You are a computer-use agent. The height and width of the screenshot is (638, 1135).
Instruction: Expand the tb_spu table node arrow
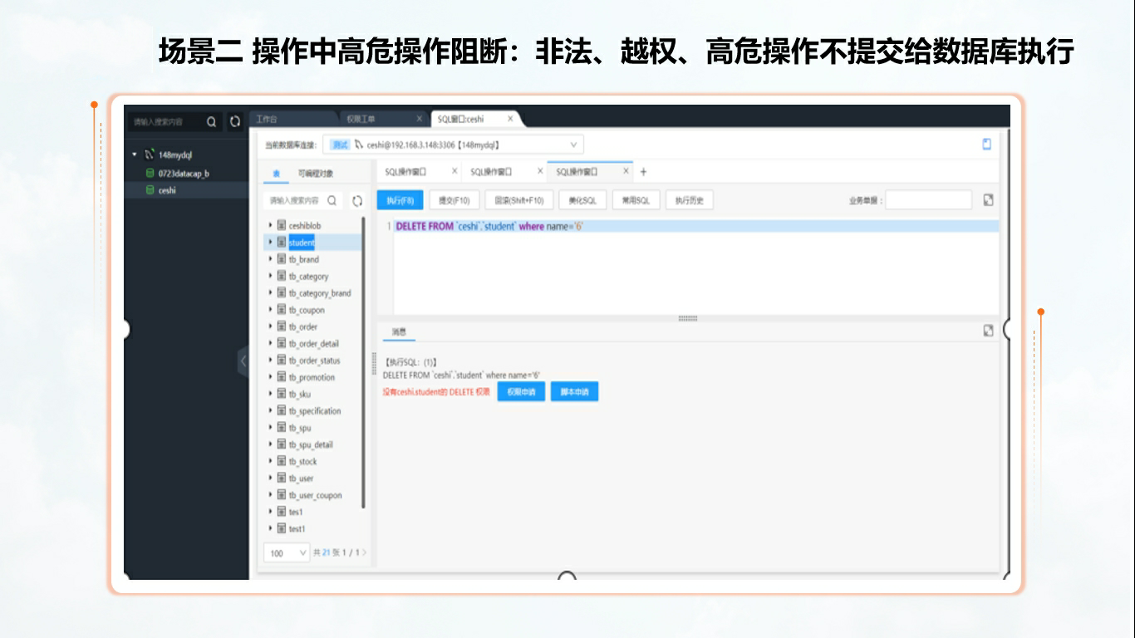[271, 427]
